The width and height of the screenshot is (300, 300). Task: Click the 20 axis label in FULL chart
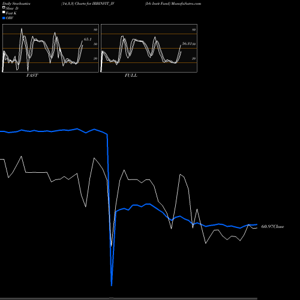point(194,58)
